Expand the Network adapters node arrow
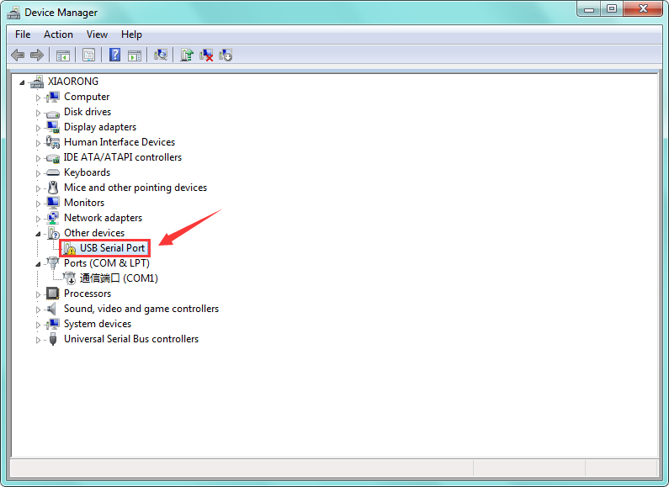Image resolution: width=669 pixels, height=487 pixels. pyautogui.click(x=38, y=219)
